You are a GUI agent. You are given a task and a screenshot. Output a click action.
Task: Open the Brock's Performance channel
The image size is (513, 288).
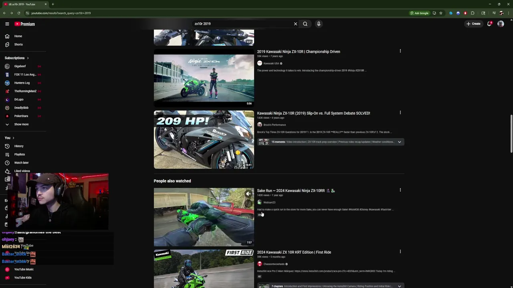[275, 125]
